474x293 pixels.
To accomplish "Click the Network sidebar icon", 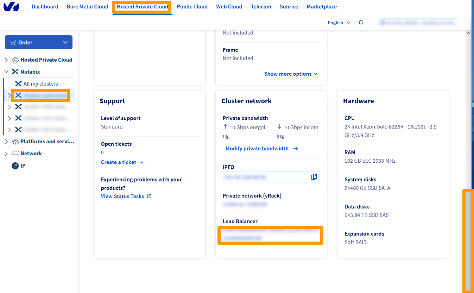I will click(15, 153).
